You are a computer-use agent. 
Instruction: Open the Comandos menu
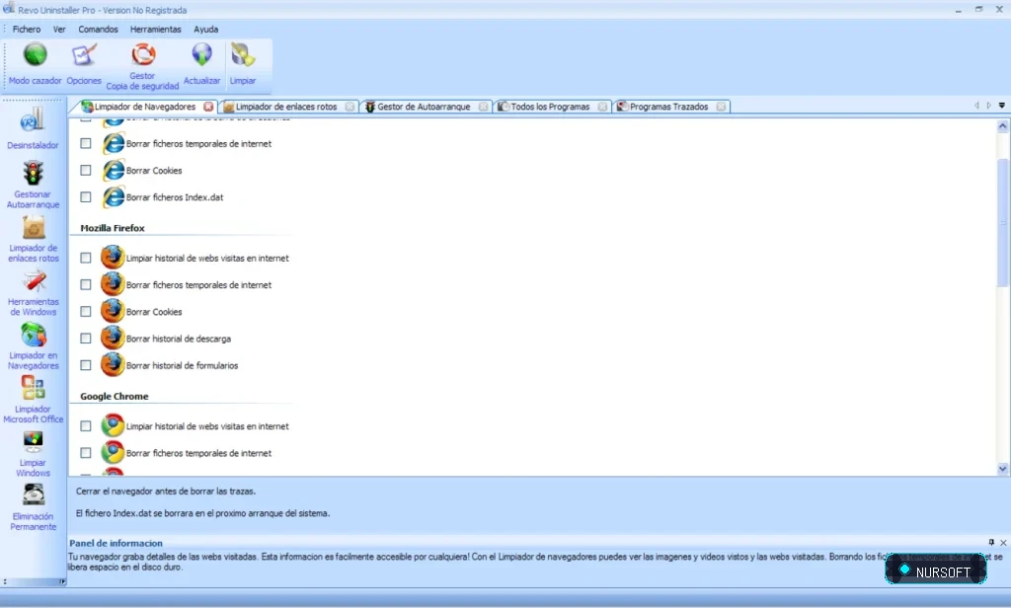(x=98, y=29)
